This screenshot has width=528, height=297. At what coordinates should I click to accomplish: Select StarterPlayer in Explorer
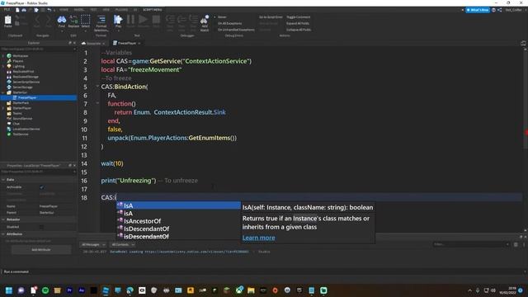pos(22,108)
